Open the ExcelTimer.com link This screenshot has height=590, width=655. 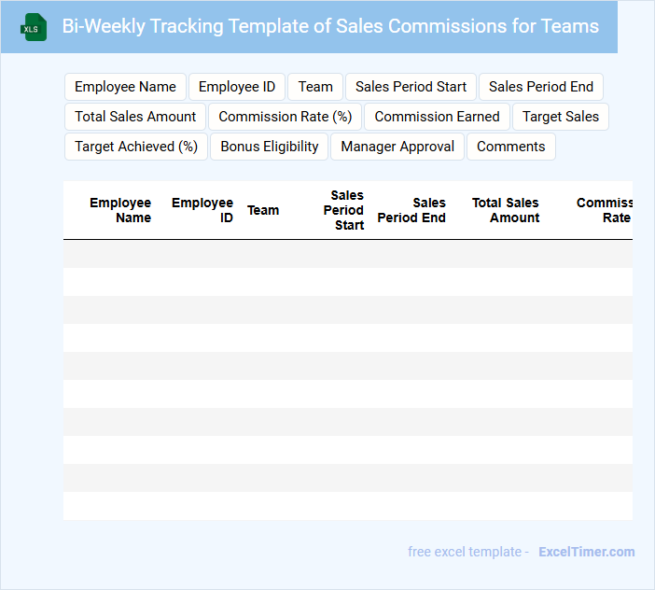point(586,552)
